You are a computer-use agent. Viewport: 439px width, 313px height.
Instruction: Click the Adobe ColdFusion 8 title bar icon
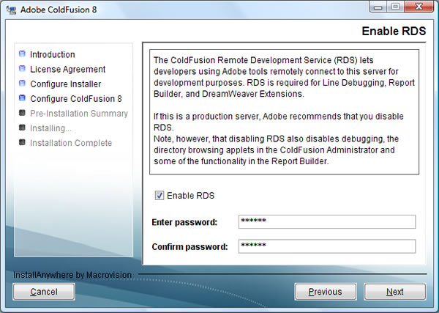click(11, 10)
